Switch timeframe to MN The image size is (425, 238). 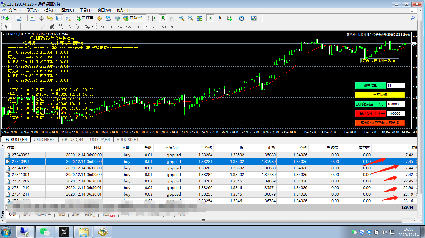tap(172, 27)
